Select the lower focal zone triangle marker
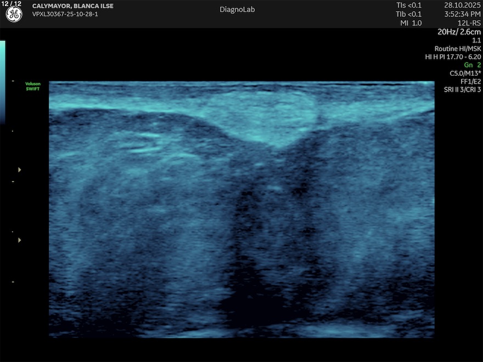Screen dimensions: 483x362 tap(20, 240)
